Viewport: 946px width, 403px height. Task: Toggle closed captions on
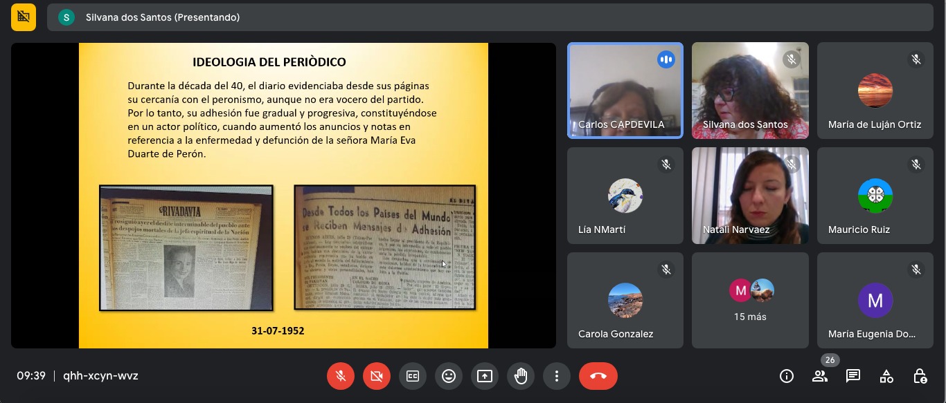point(413,376)
